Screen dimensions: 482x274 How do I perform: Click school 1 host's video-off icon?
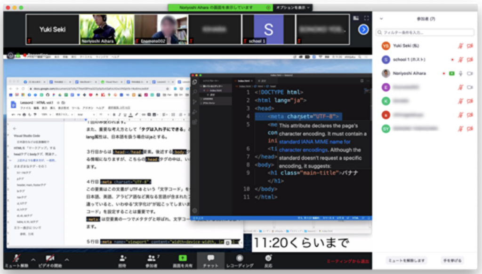pos(470,60)
